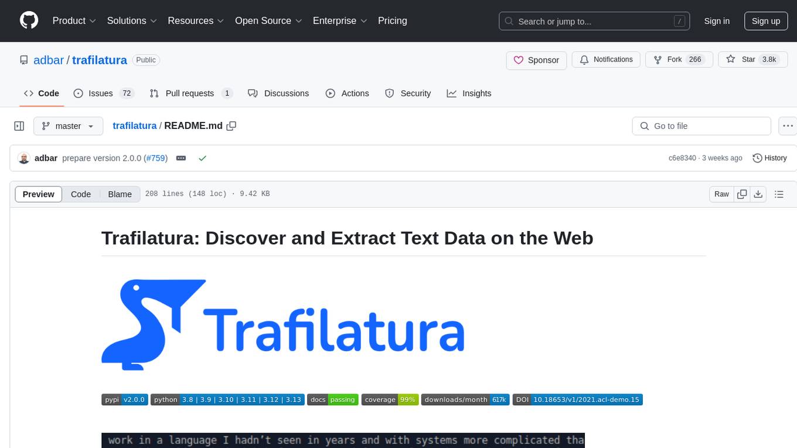Select the Preview view toggle
This screenshot has height=448, width=797.
click(x=39, y=194)
